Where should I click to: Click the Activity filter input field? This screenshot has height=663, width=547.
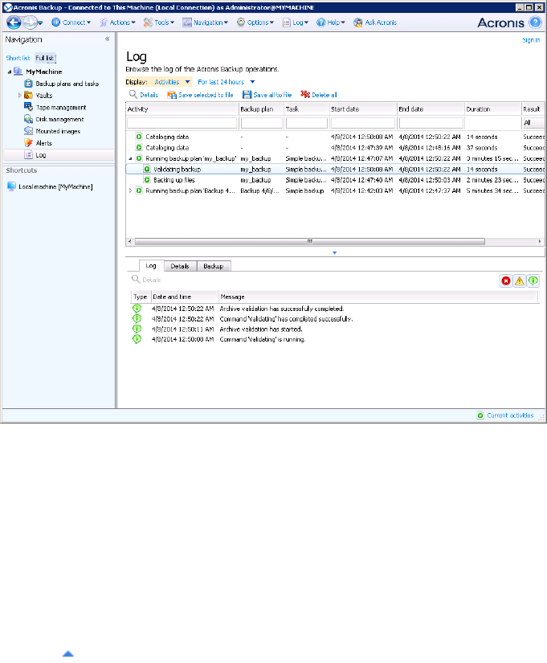pos(182,123)
